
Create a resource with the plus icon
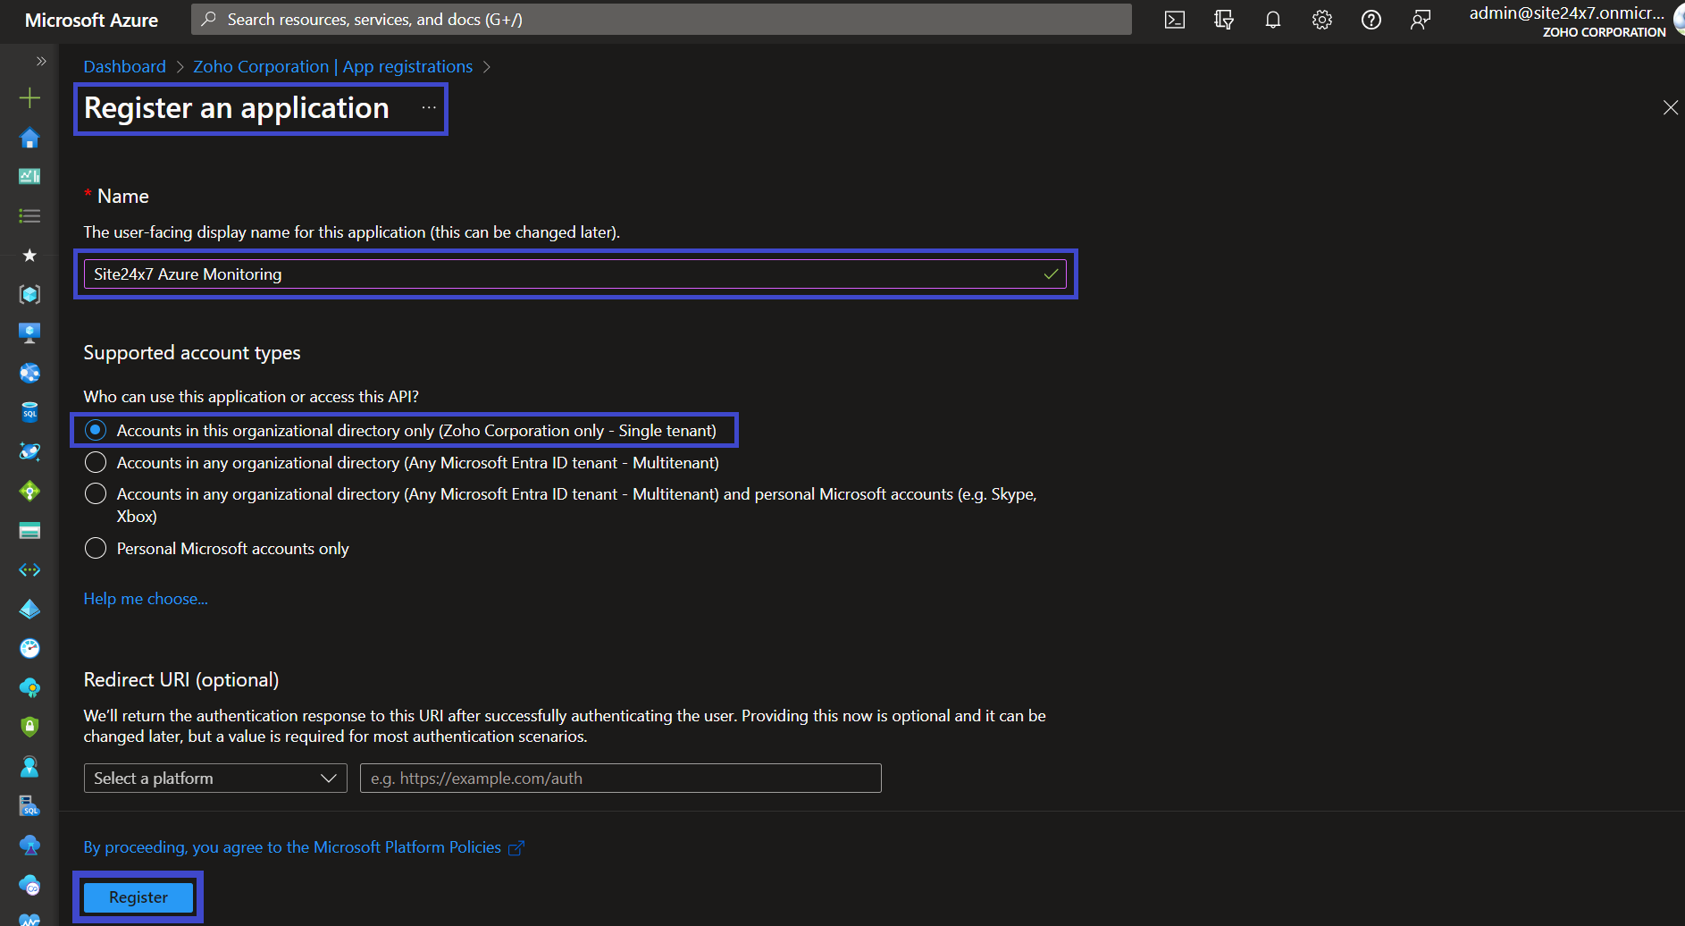[29, 98]
